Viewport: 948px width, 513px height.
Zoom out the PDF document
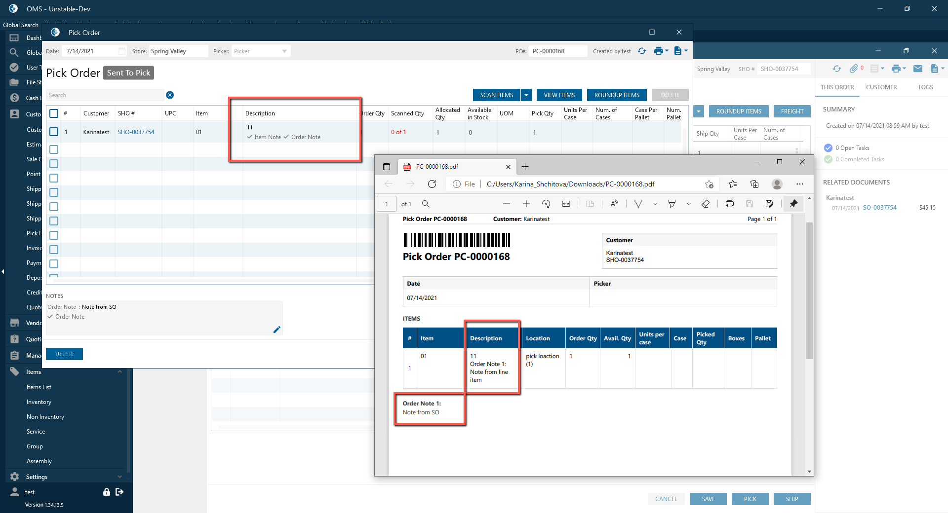tap(507, 204)
